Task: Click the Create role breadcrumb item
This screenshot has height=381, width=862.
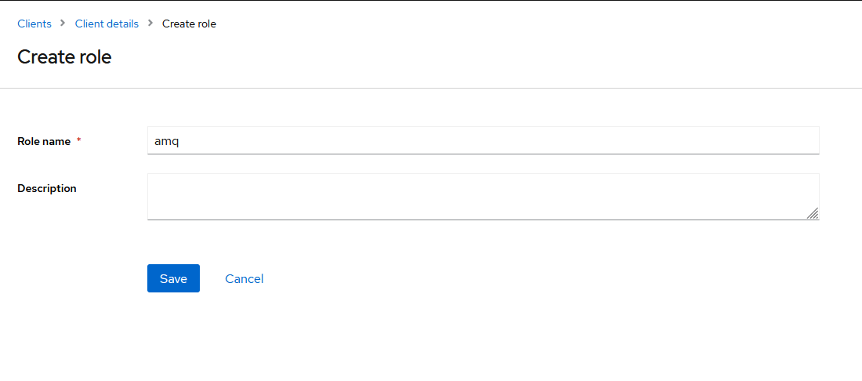Action: (189, 24)
